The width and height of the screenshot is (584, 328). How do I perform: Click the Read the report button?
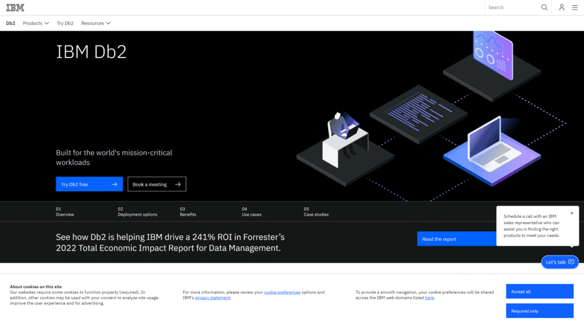[457, 239]
